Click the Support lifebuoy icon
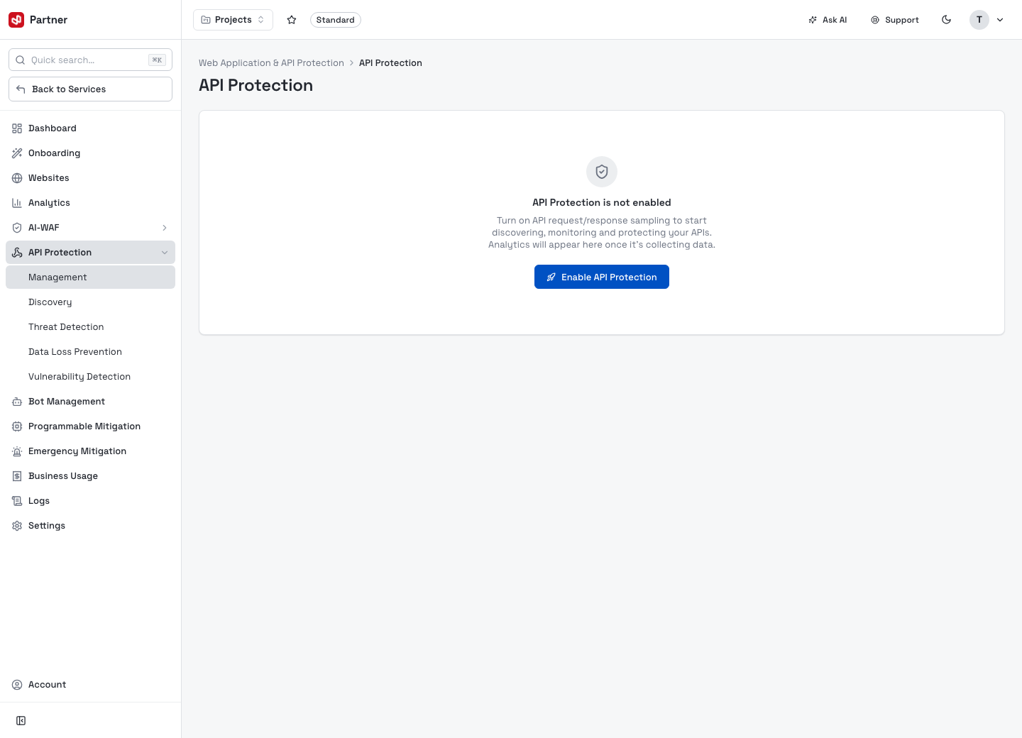Image resolution: width=1022 pixels, height=738 pixels. [875, 20]
